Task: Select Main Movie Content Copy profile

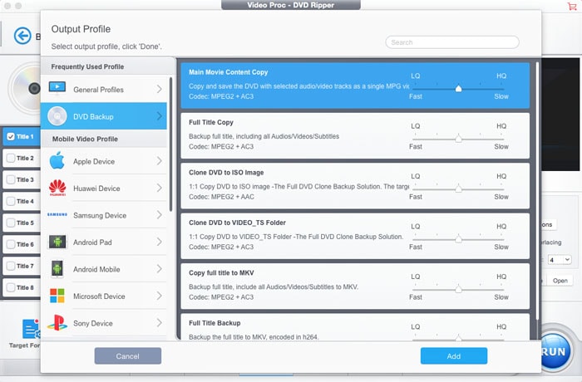Action: [x=355, y=86]
